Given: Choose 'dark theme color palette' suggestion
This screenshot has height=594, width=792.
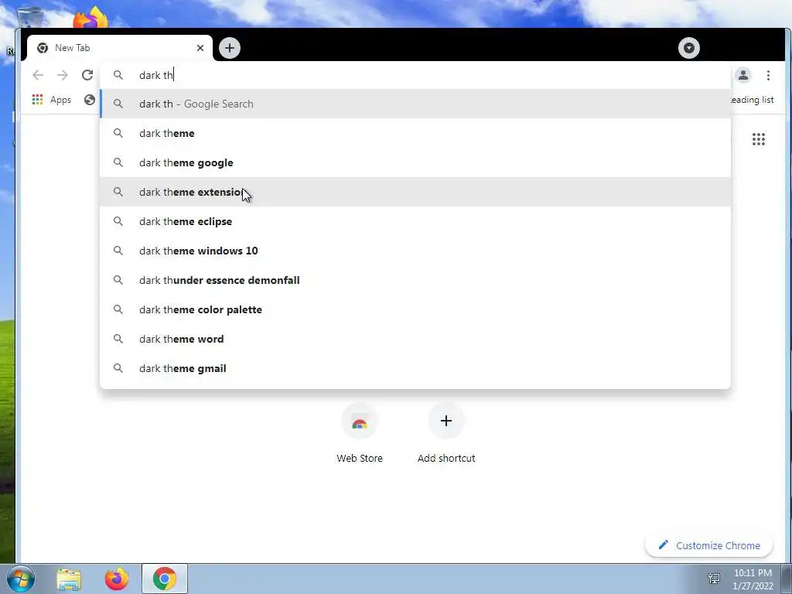Looking at the screenshot, I should click(415, 309).
